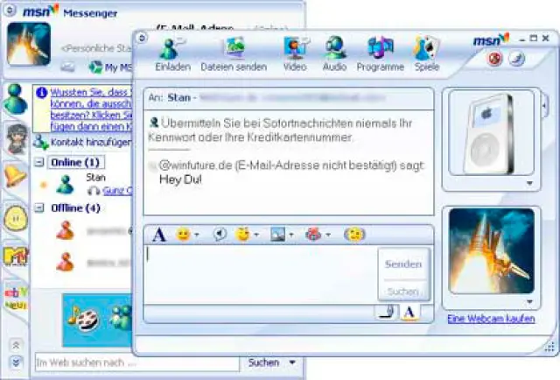Collapse the display picture side panel
This screenshot has height=380, width=560.
(545, 106)
